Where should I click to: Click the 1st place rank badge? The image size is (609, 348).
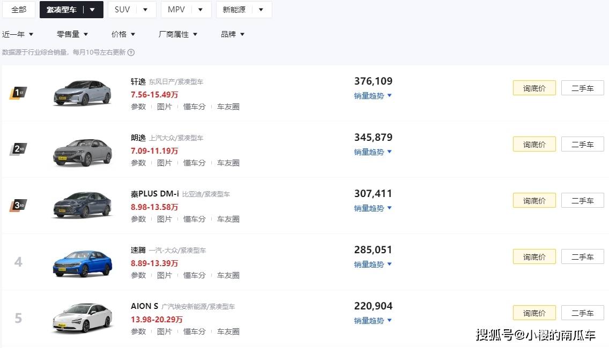[18, 93]
